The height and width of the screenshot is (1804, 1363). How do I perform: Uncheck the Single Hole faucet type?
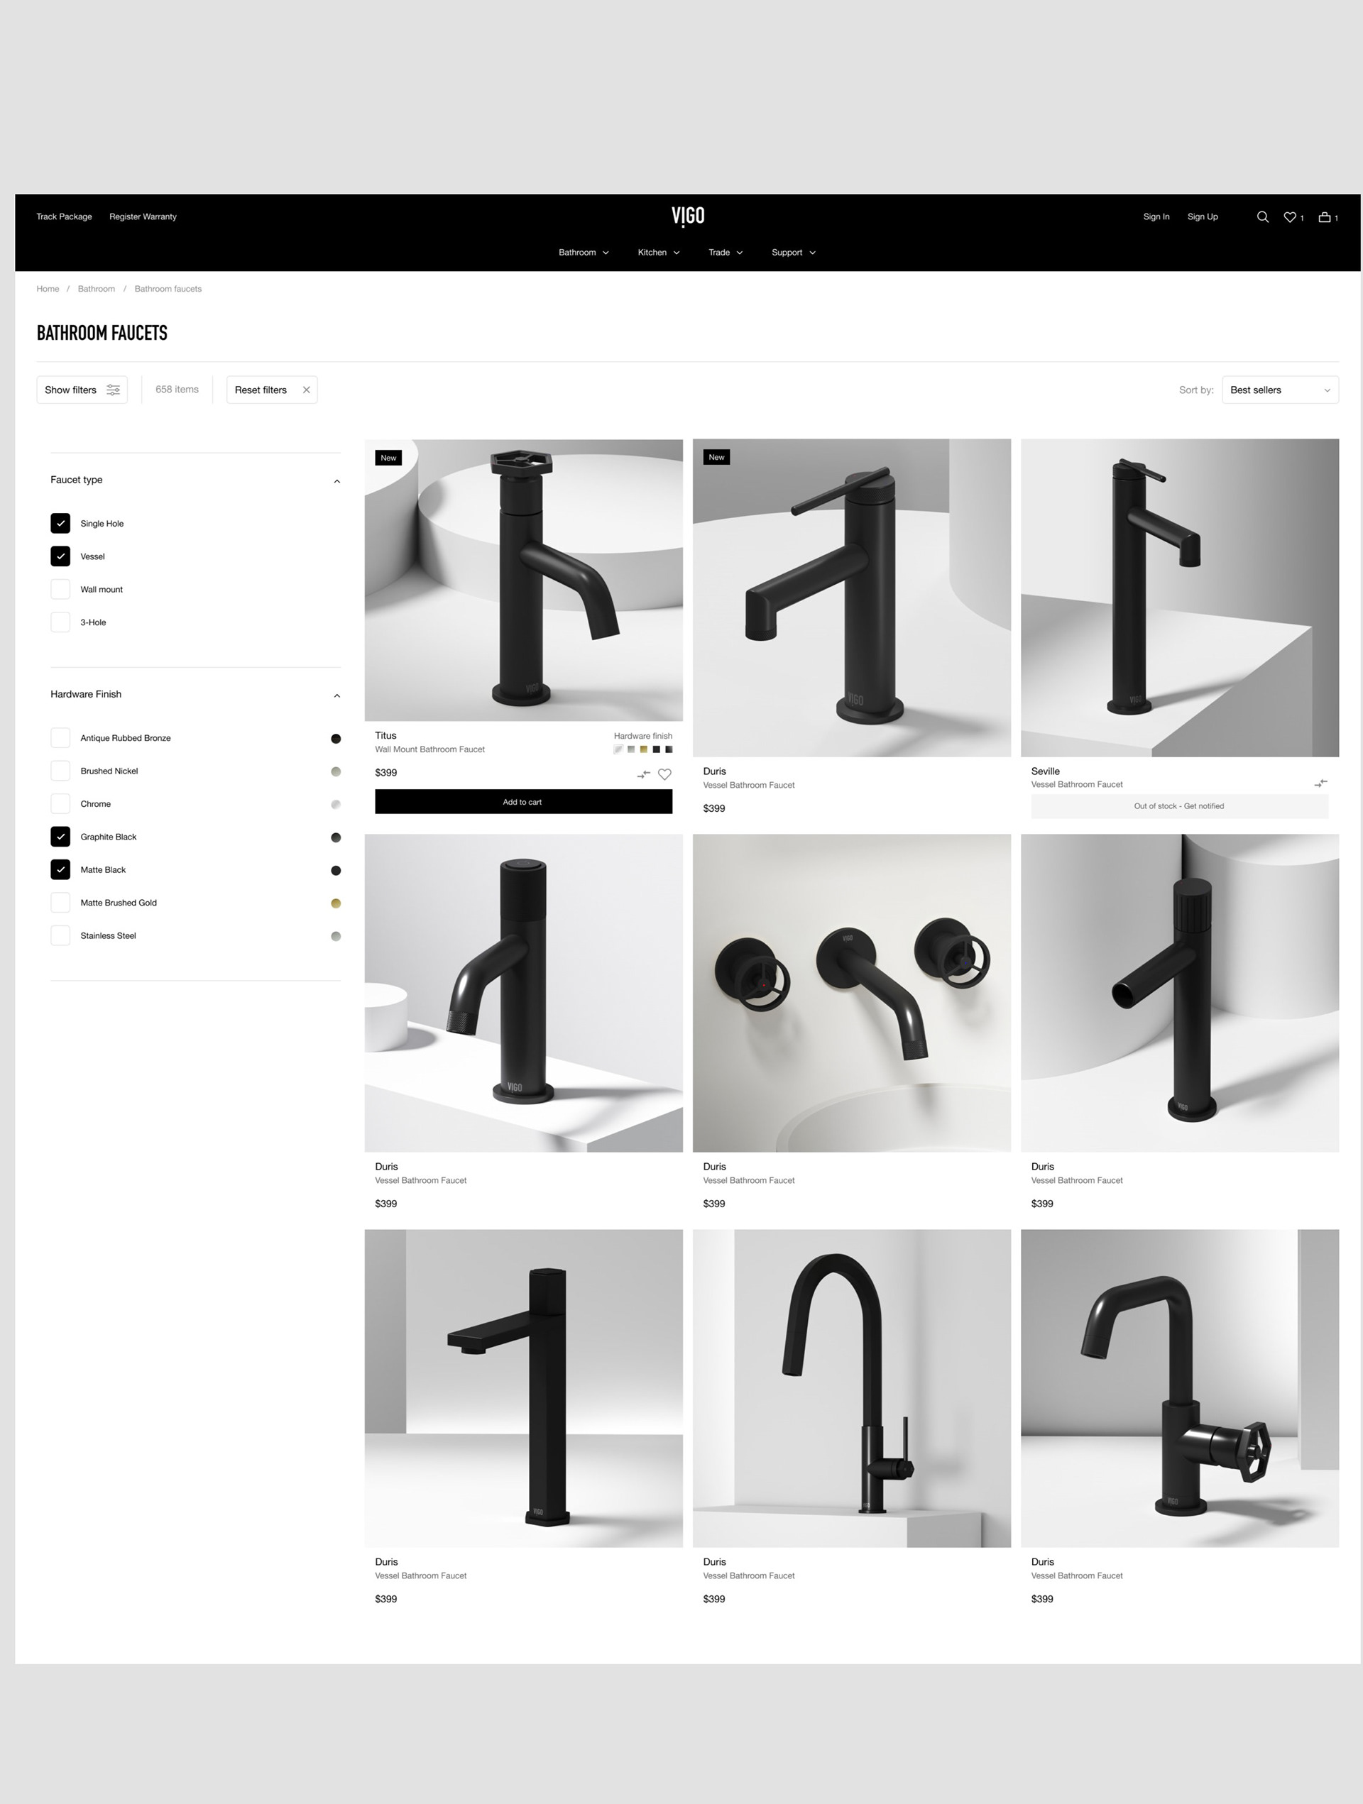[60, 524]
